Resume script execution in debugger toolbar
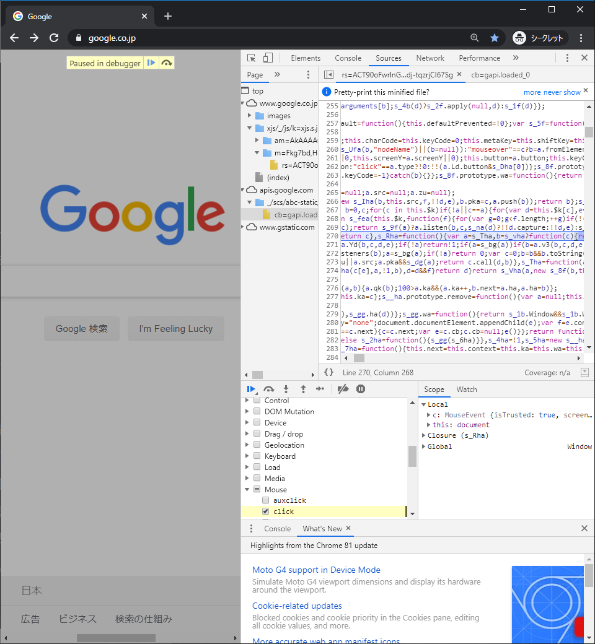The width and height of the screenshot is (595, 644). [251, 389]
